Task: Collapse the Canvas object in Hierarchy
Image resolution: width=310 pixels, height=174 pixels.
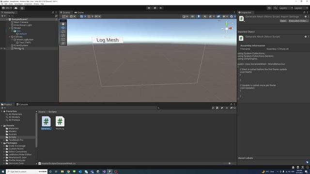Action: 10,37
